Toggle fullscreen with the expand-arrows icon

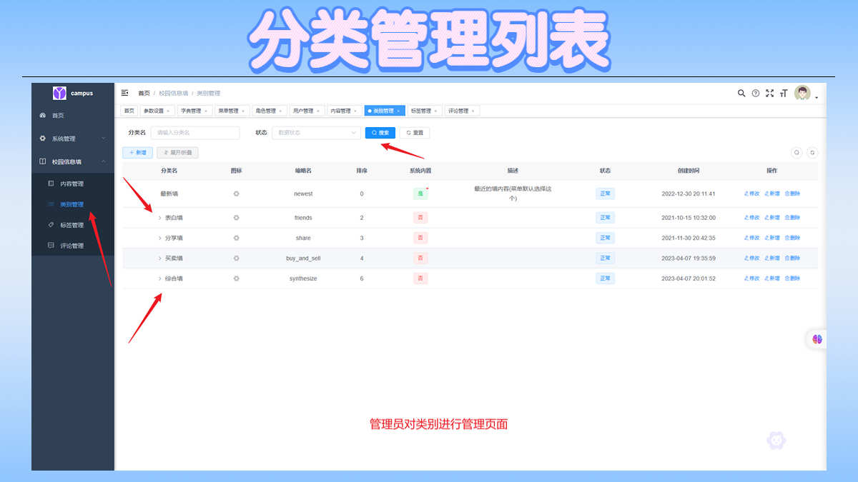[x=770, y=93]
